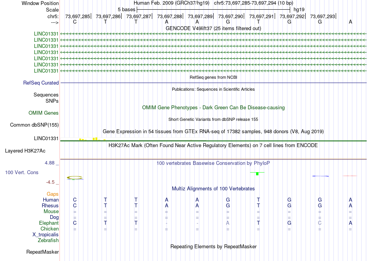Open GTEx Gene Expression track title
367x261 pixels.
click(213, 131)
